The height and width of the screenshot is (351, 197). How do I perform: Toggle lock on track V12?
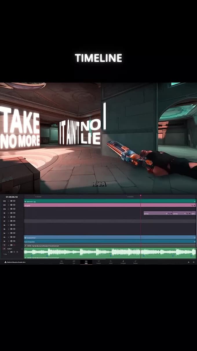(x=9, y=201)
